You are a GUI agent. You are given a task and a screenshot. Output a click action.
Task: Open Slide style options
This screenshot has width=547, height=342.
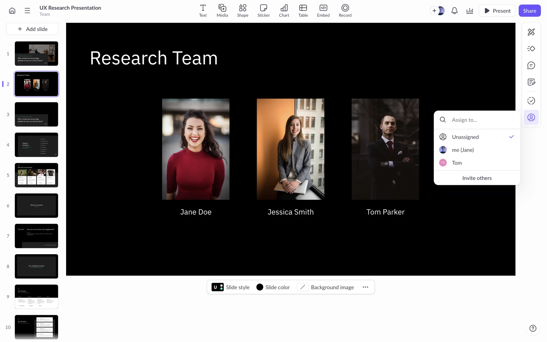coord(230,287)
